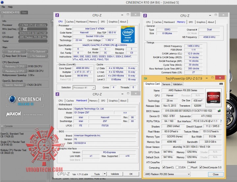237x182 pixels.
Task: Click Start all tests button
Action: coord(14,51)
